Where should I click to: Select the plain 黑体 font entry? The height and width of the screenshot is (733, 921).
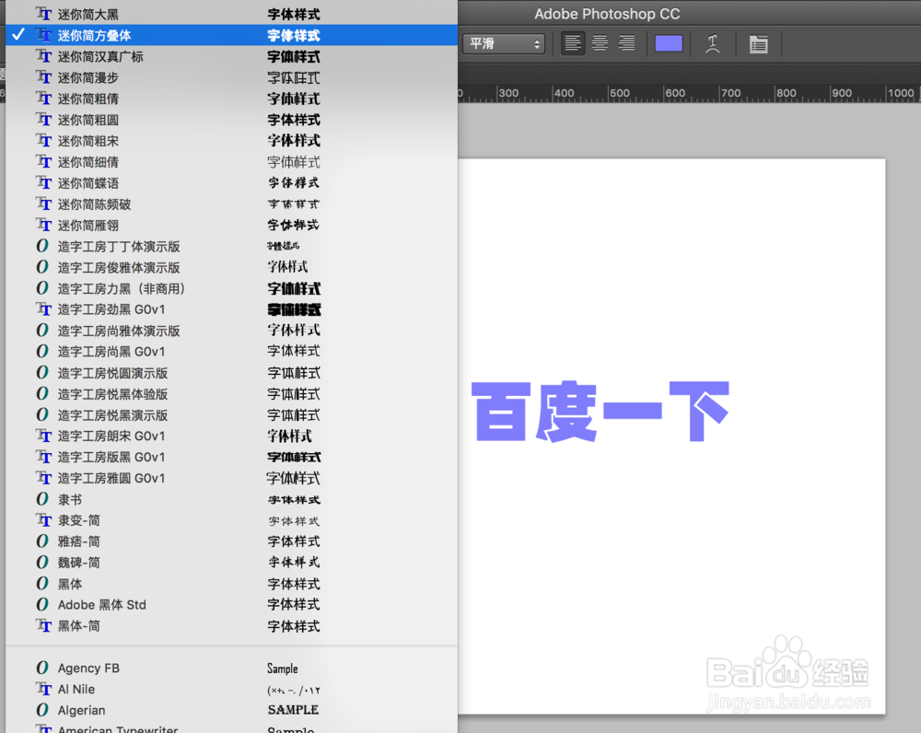tap(231, 584)
